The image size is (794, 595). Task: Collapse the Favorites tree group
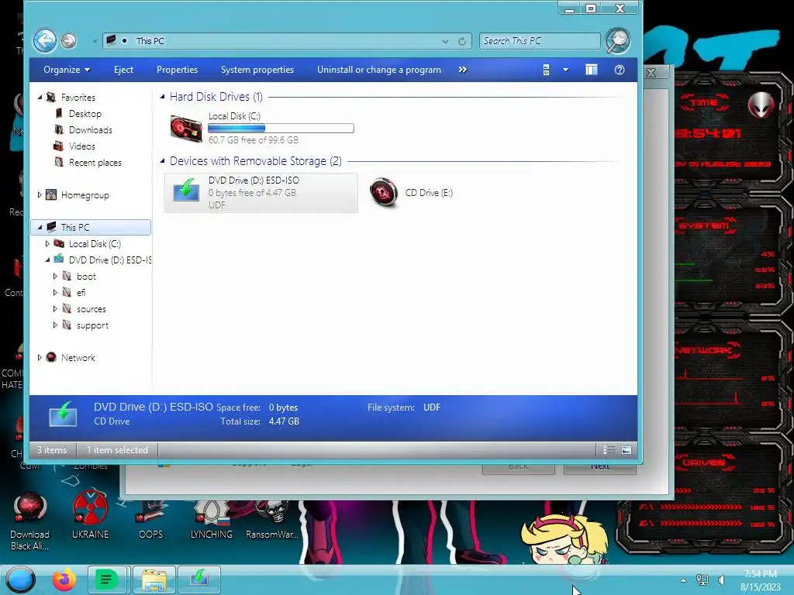coord(40,97)
